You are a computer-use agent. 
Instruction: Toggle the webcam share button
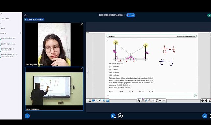[x=120, y=116]
